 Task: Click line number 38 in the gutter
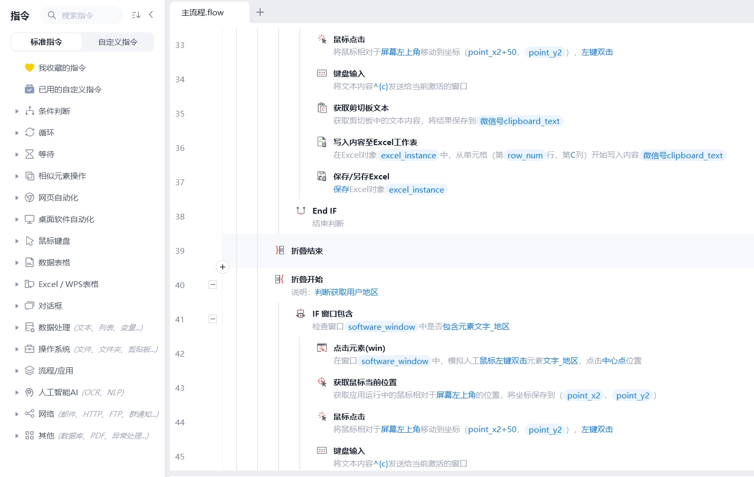[180, 216]
